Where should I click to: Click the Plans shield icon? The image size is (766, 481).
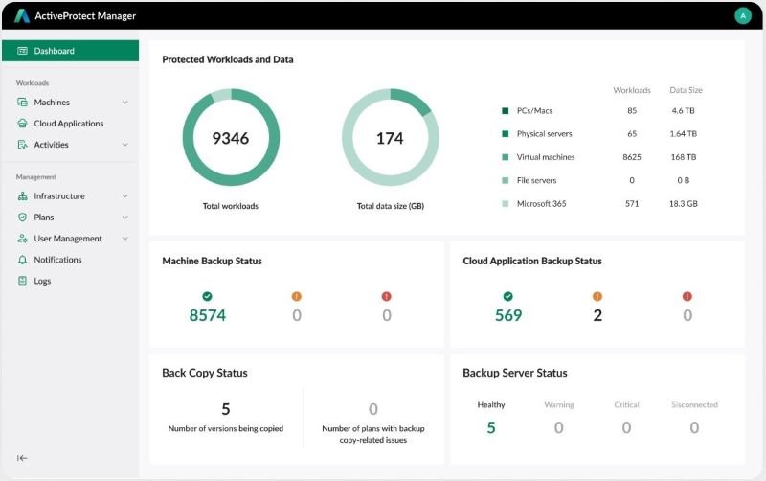[x=22, y=218]
